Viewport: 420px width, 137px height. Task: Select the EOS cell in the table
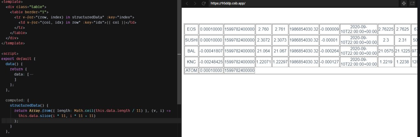191,29
